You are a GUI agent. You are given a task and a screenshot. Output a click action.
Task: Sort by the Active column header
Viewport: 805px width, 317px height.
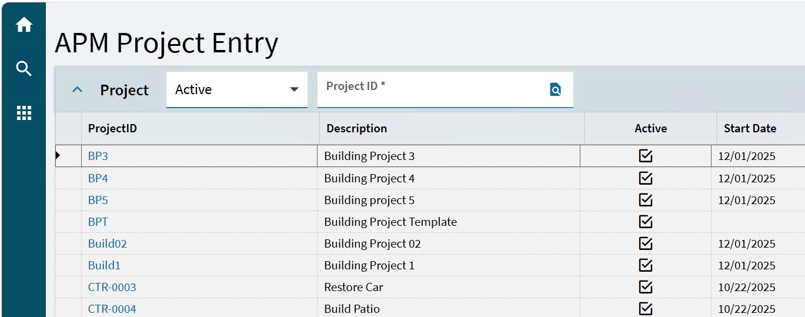[651, 128]
